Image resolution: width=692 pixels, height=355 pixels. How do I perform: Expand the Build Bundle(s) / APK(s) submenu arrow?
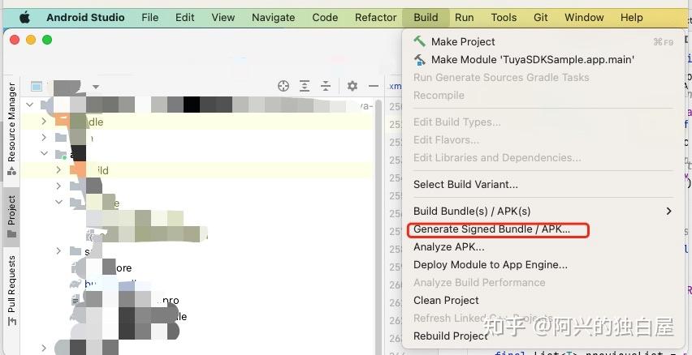tap(668, 212)
